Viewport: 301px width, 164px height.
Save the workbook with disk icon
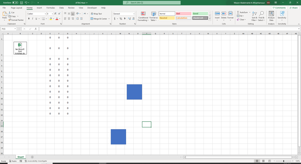coord(21,3)
